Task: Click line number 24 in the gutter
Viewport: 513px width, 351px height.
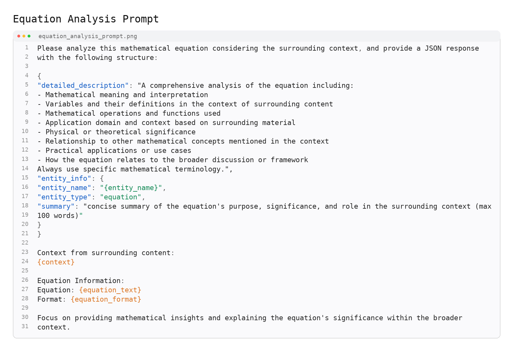Action: click(25, 262)
